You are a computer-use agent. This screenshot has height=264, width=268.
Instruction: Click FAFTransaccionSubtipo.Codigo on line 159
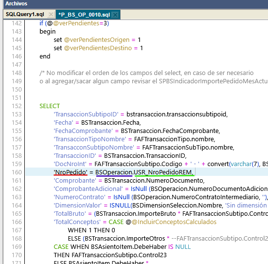click(x=138, y=164)
